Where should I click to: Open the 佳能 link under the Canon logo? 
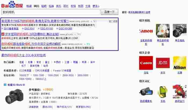(146, 73)
